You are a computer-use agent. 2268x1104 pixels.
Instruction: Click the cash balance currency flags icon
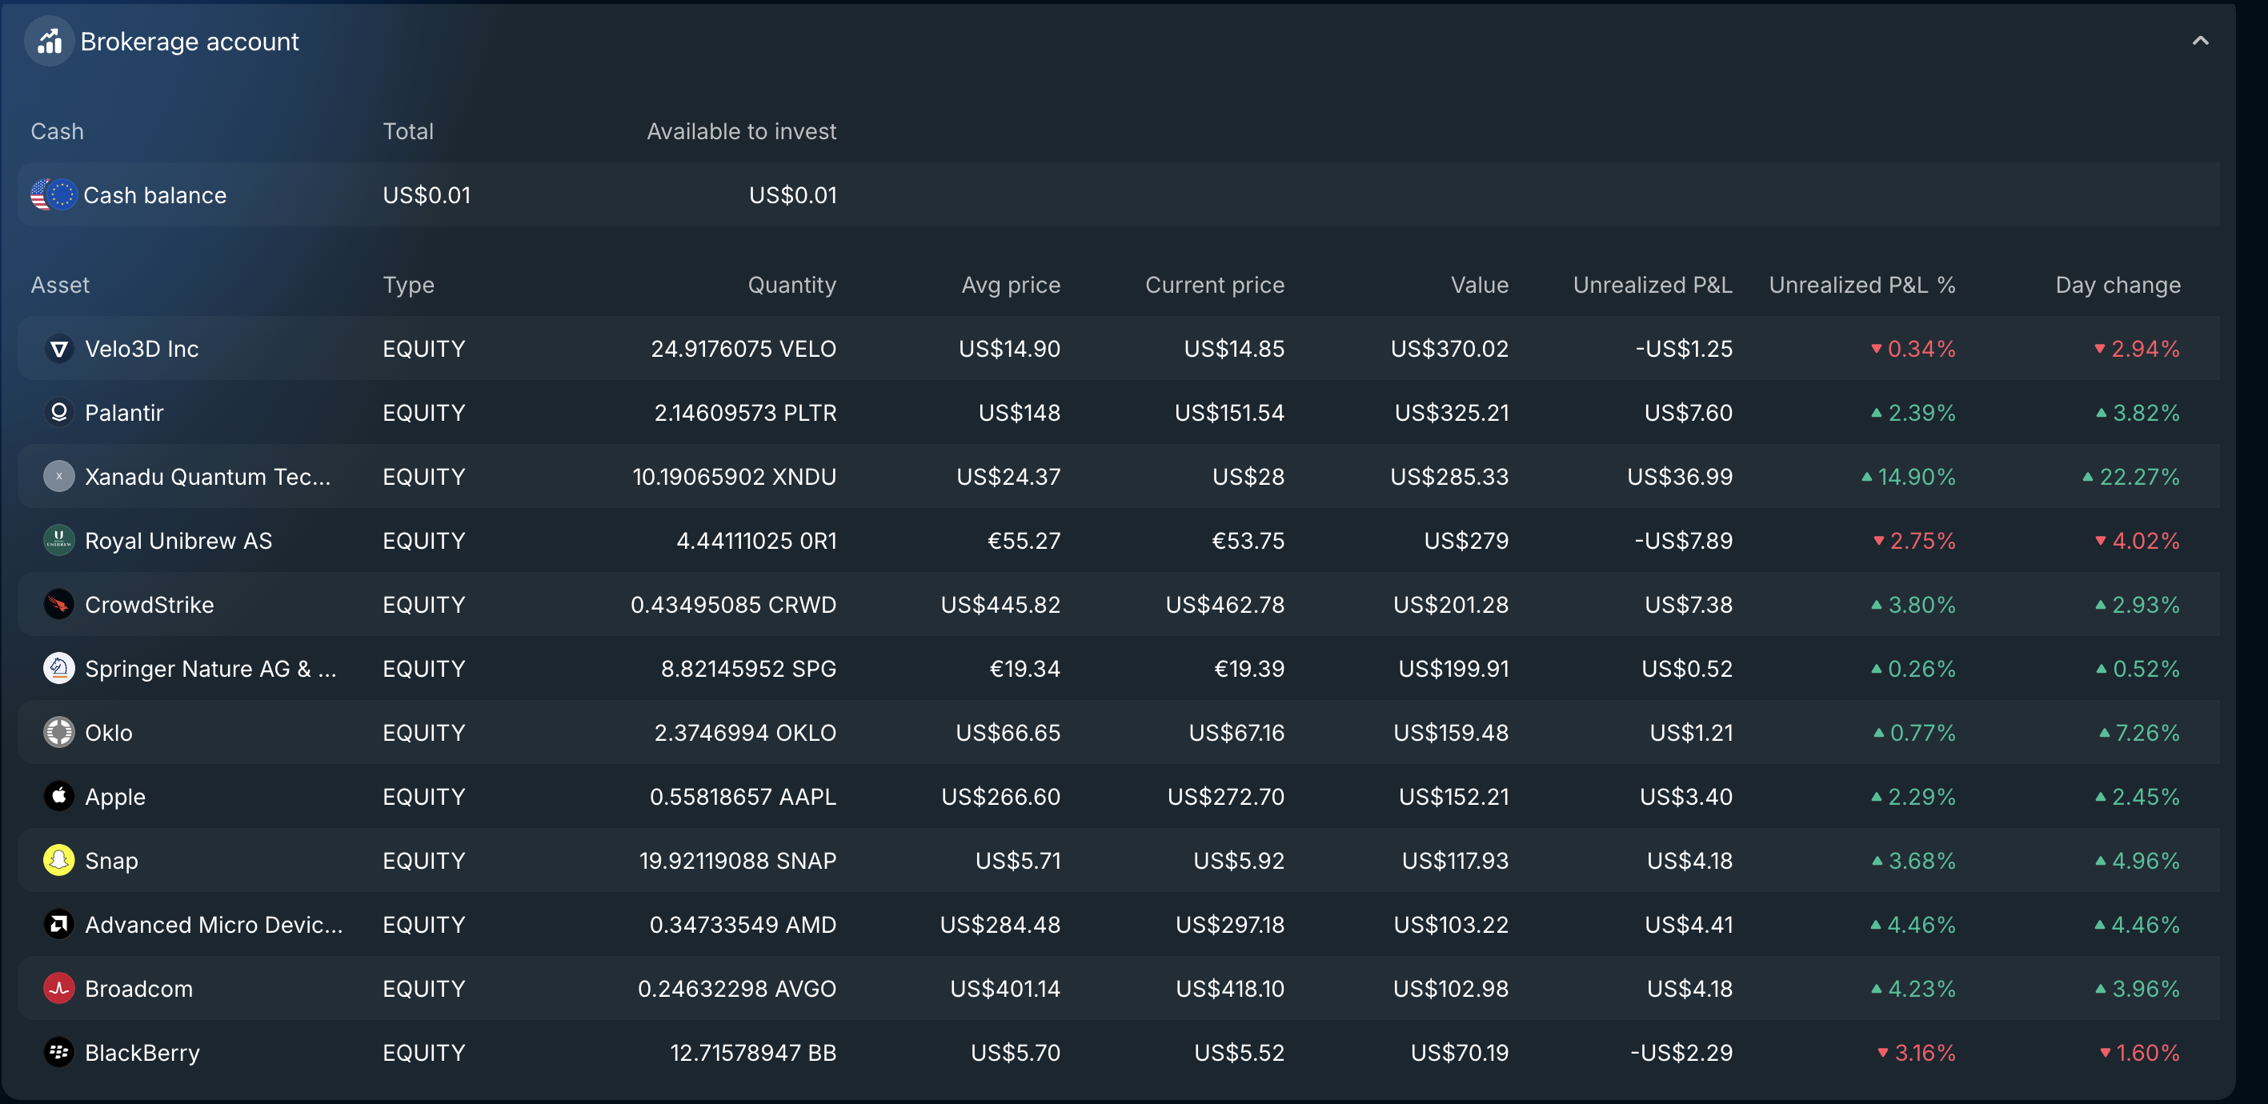tap(53, 194)
